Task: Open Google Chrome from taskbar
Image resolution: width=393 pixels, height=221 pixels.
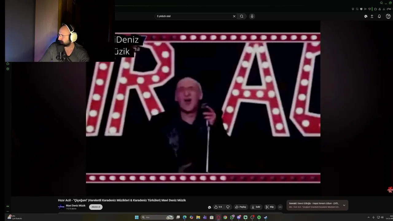Action: click(x=225, y=217)
